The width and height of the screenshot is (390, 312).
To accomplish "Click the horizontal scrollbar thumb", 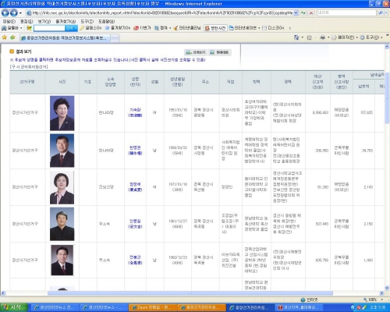I will point(190,293).
